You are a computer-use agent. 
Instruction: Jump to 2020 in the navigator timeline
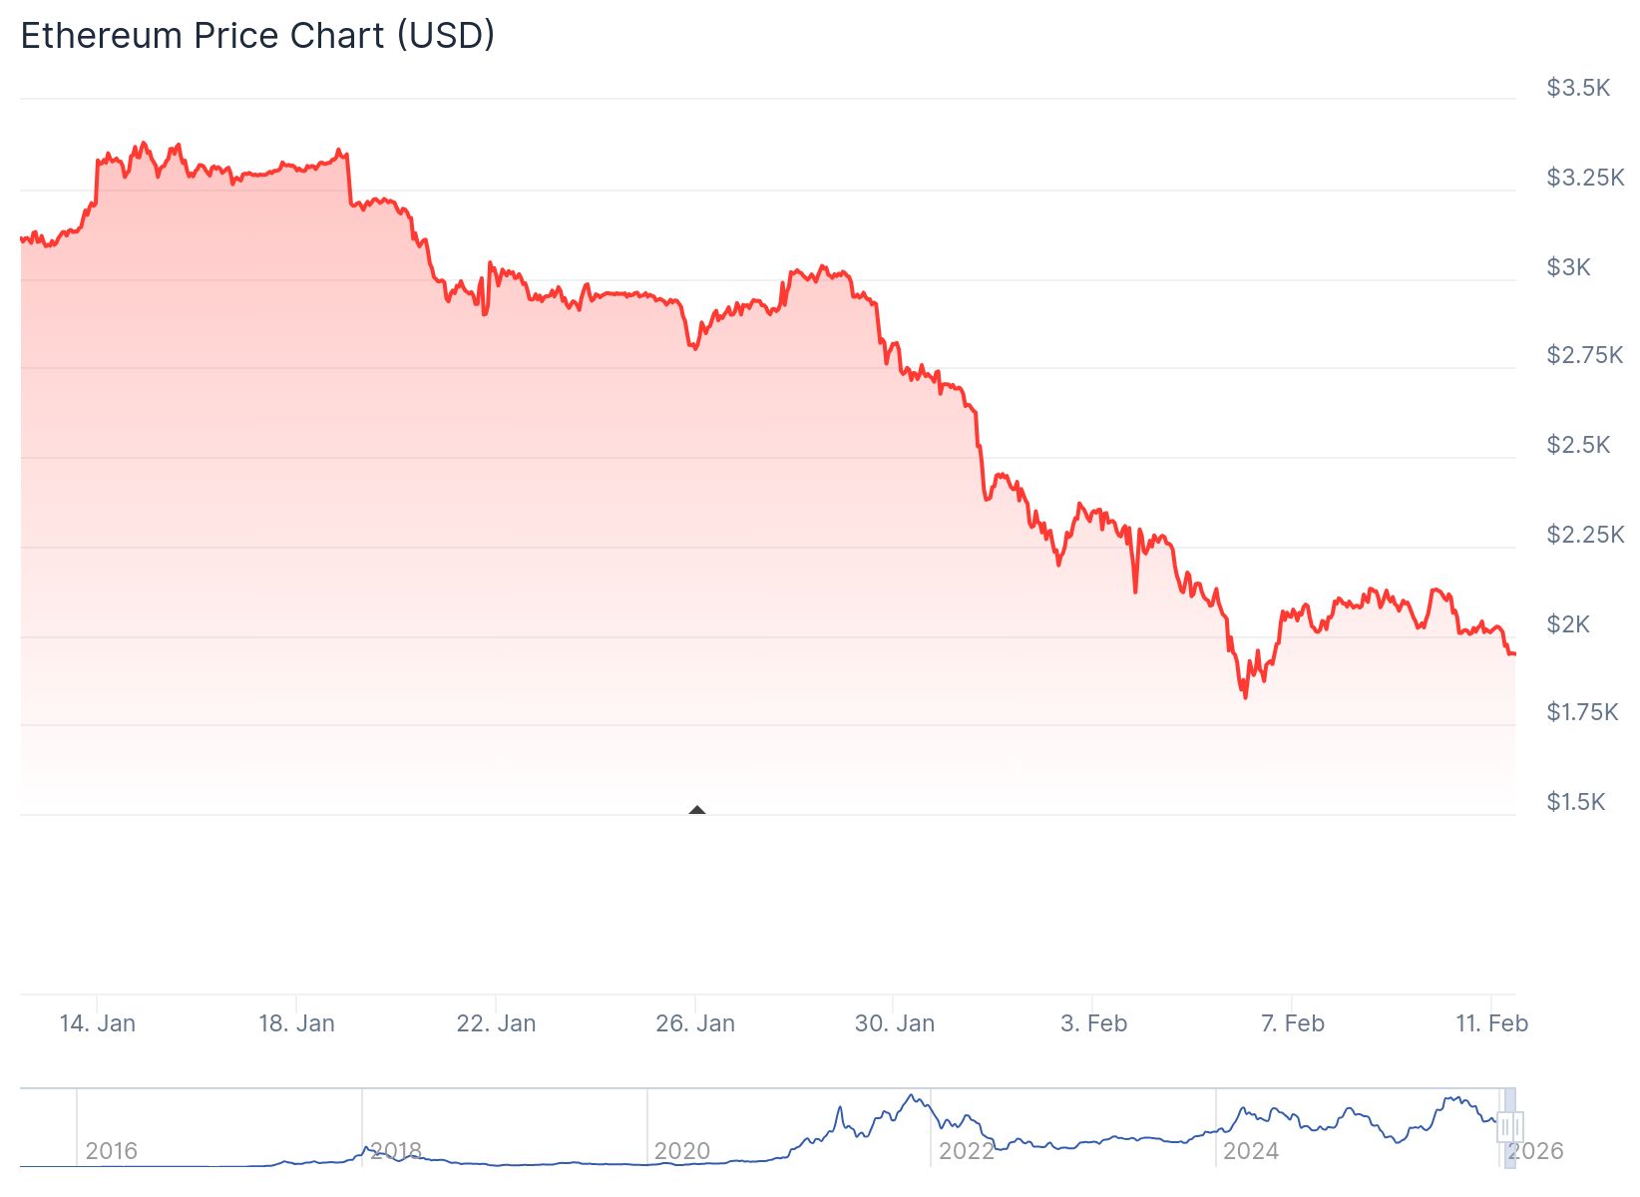coord(681,1151)
